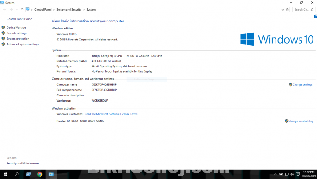Go up one level with Up arrow
317x179 pixels.
coord(22,10)
